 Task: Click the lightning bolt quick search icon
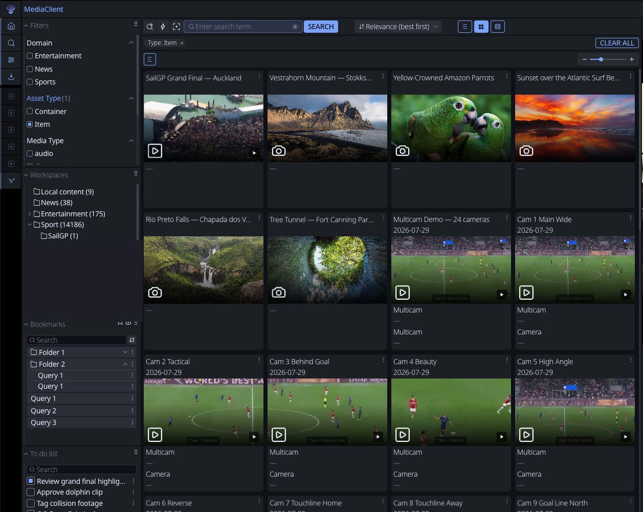[x=163, y=27]
